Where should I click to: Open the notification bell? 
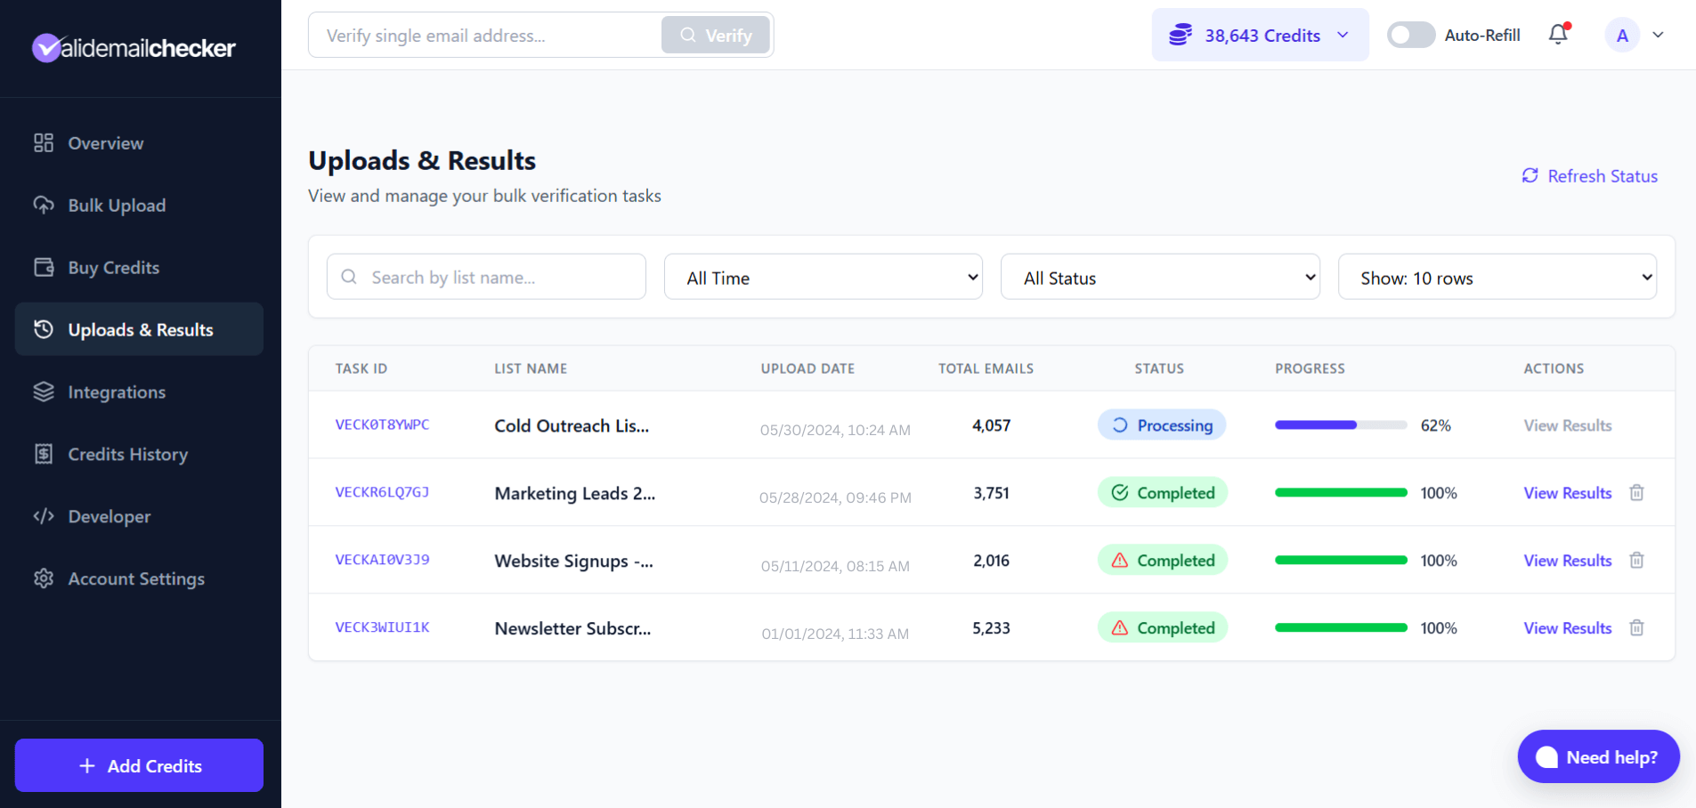1558,35
